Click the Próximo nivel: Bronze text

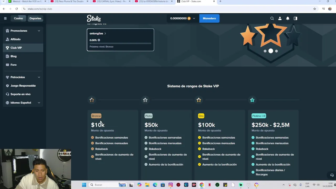pos(101,47)
